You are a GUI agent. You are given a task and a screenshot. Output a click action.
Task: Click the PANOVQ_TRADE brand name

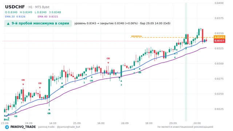(x=23, y=127)
